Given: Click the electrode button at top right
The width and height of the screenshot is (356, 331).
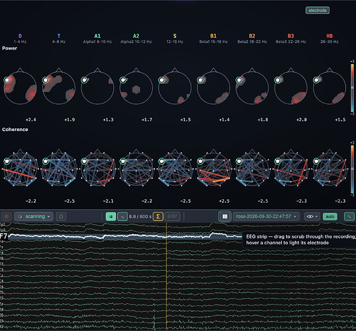Looking at the screenshot, I should tap(318, 10).
